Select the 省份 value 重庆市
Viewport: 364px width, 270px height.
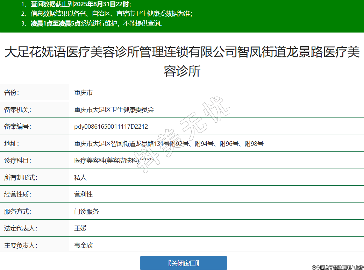83,93
